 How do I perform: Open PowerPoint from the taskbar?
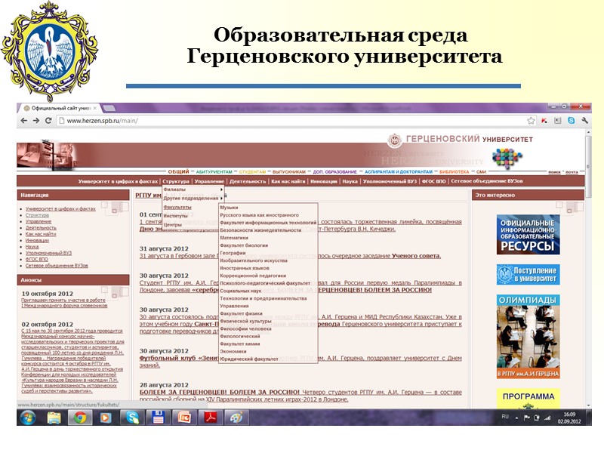pyautogui.click(x=184, y=418)
